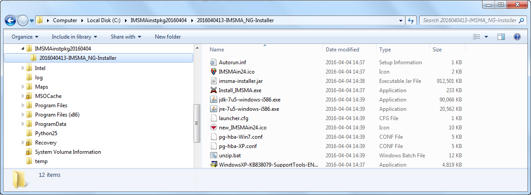Image resolution: width=531 pixels, height=195 pixels.
Task: Select the imsma-installer.jar file icon
Action: point(214,81)
